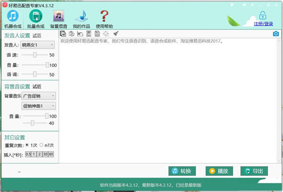Screen dimensions: 283x192
Task: Select the 1次 repeat option
Action: [x=27, y=145]
